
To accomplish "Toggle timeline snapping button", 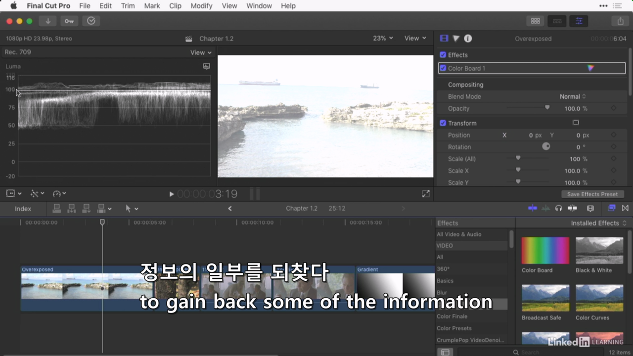I will click(x=572, y=208).
